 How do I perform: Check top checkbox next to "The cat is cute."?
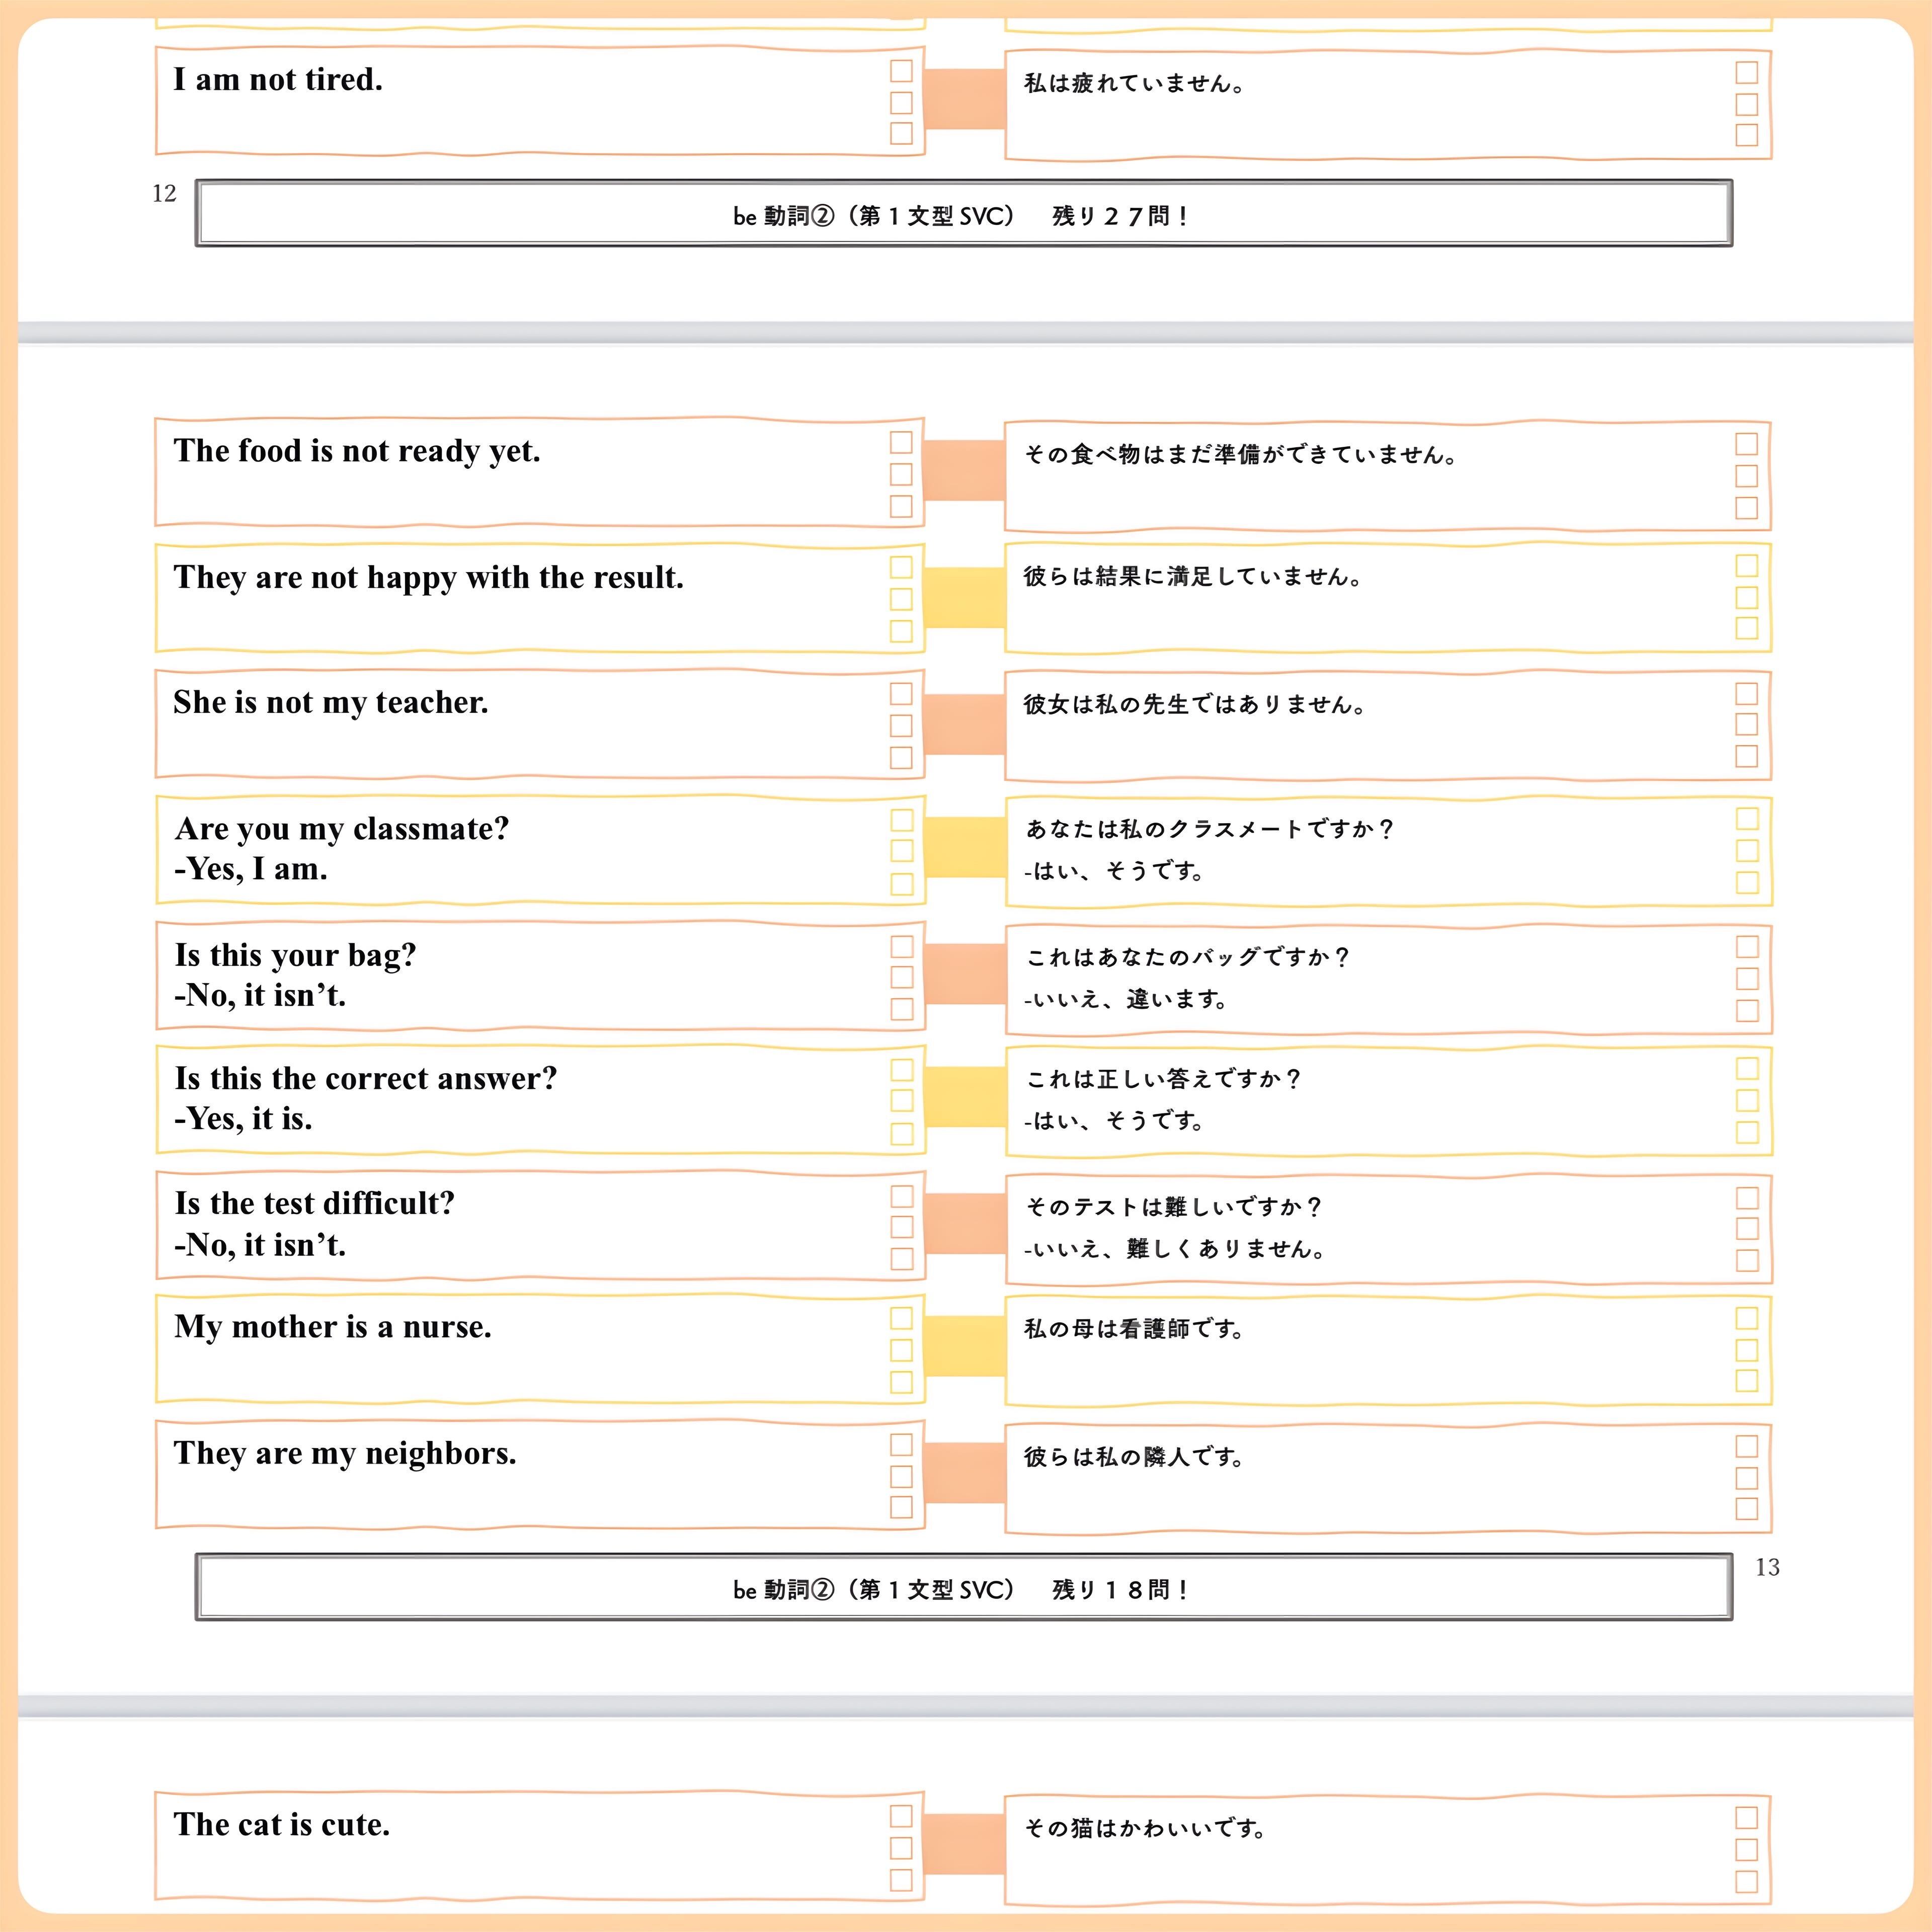[x=901, y=1816]
